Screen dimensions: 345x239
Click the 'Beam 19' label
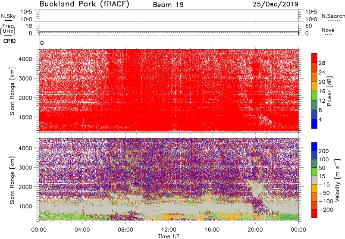pos(168,5)
